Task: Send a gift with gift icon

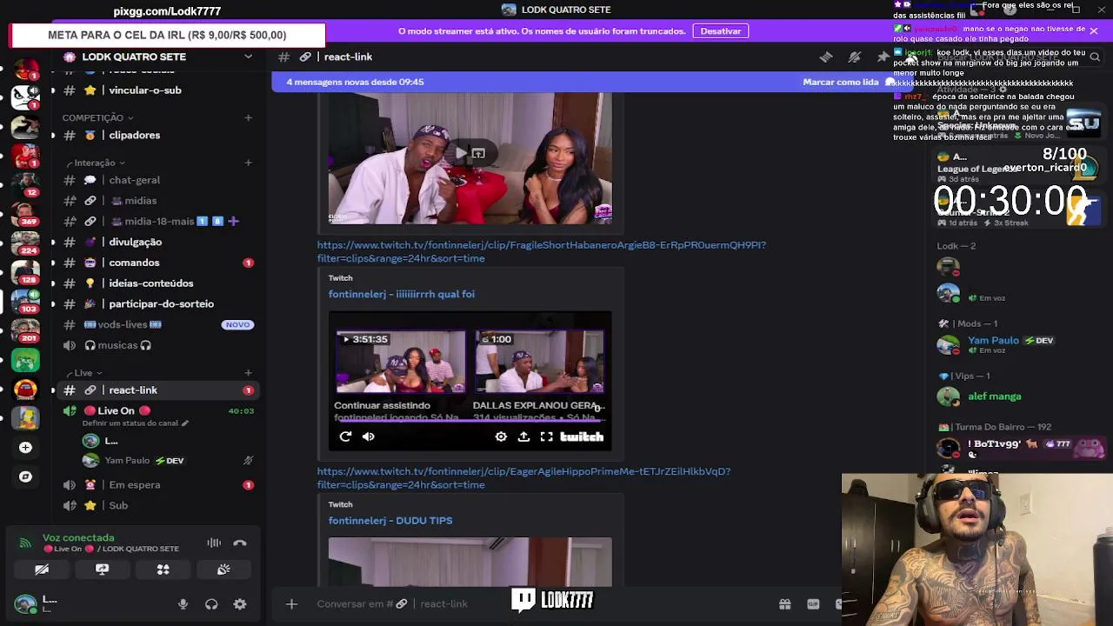Action: [x=784, y=604]
